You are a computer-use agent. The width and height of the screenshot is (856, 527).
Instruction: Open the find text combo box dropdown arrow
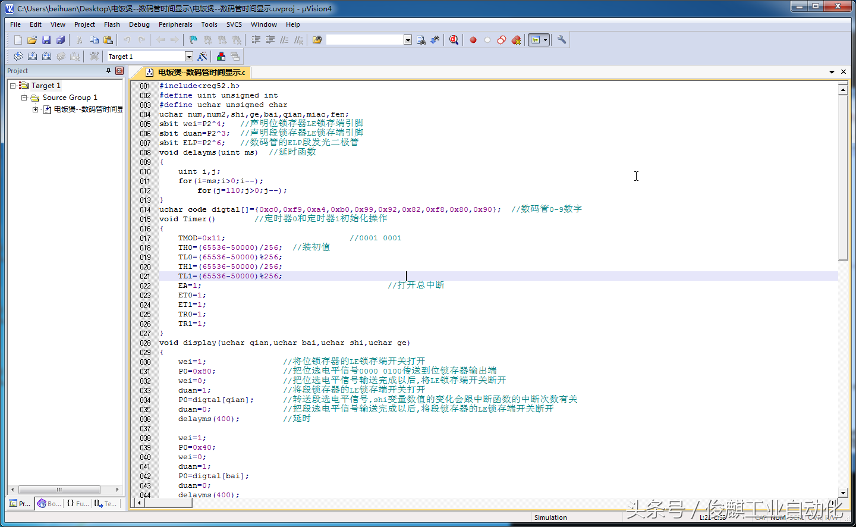(408, 40)
